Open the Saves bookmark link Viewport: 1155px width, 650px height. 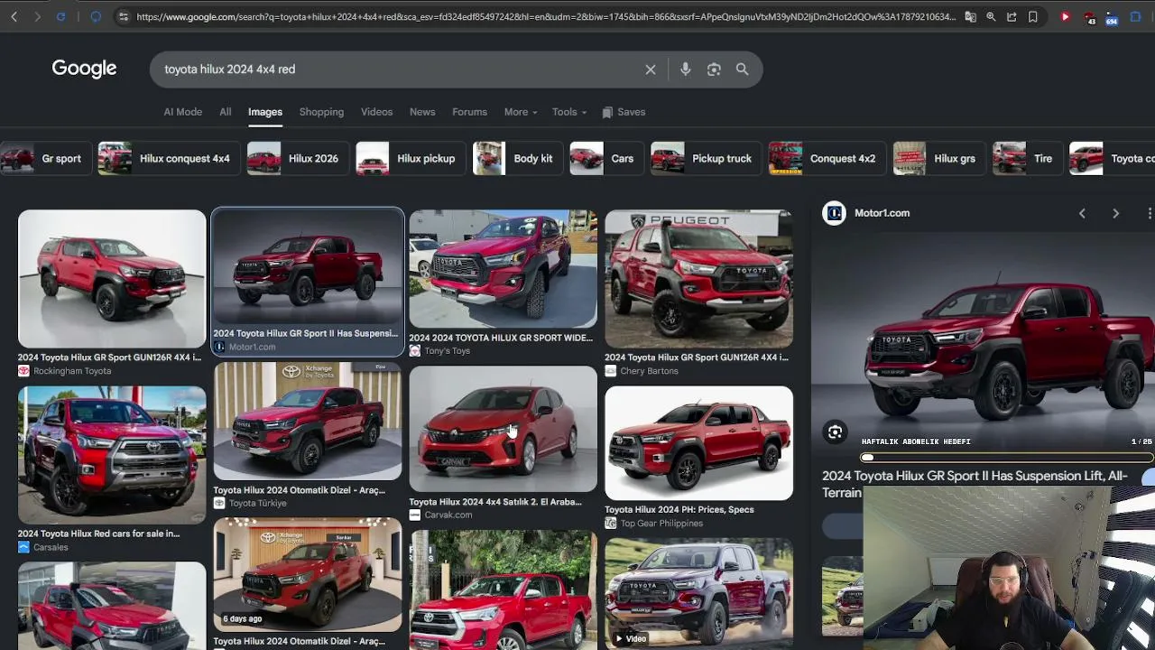[x=624, y=112]
